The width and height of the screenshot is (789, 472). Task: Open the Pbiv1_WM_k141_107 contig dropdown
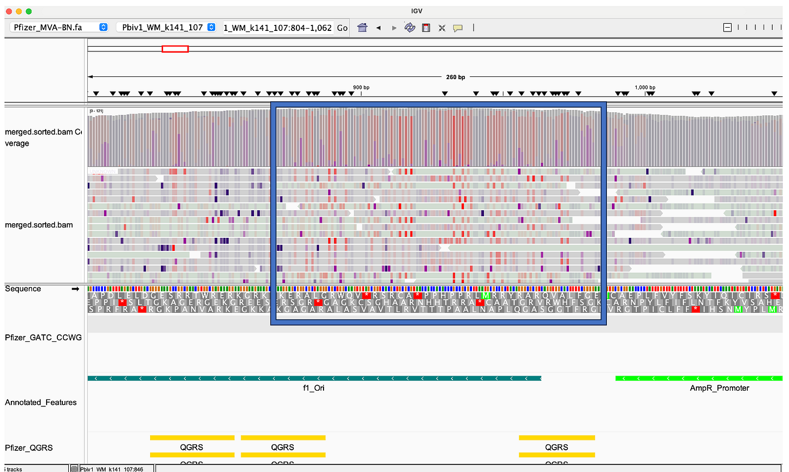166,27
